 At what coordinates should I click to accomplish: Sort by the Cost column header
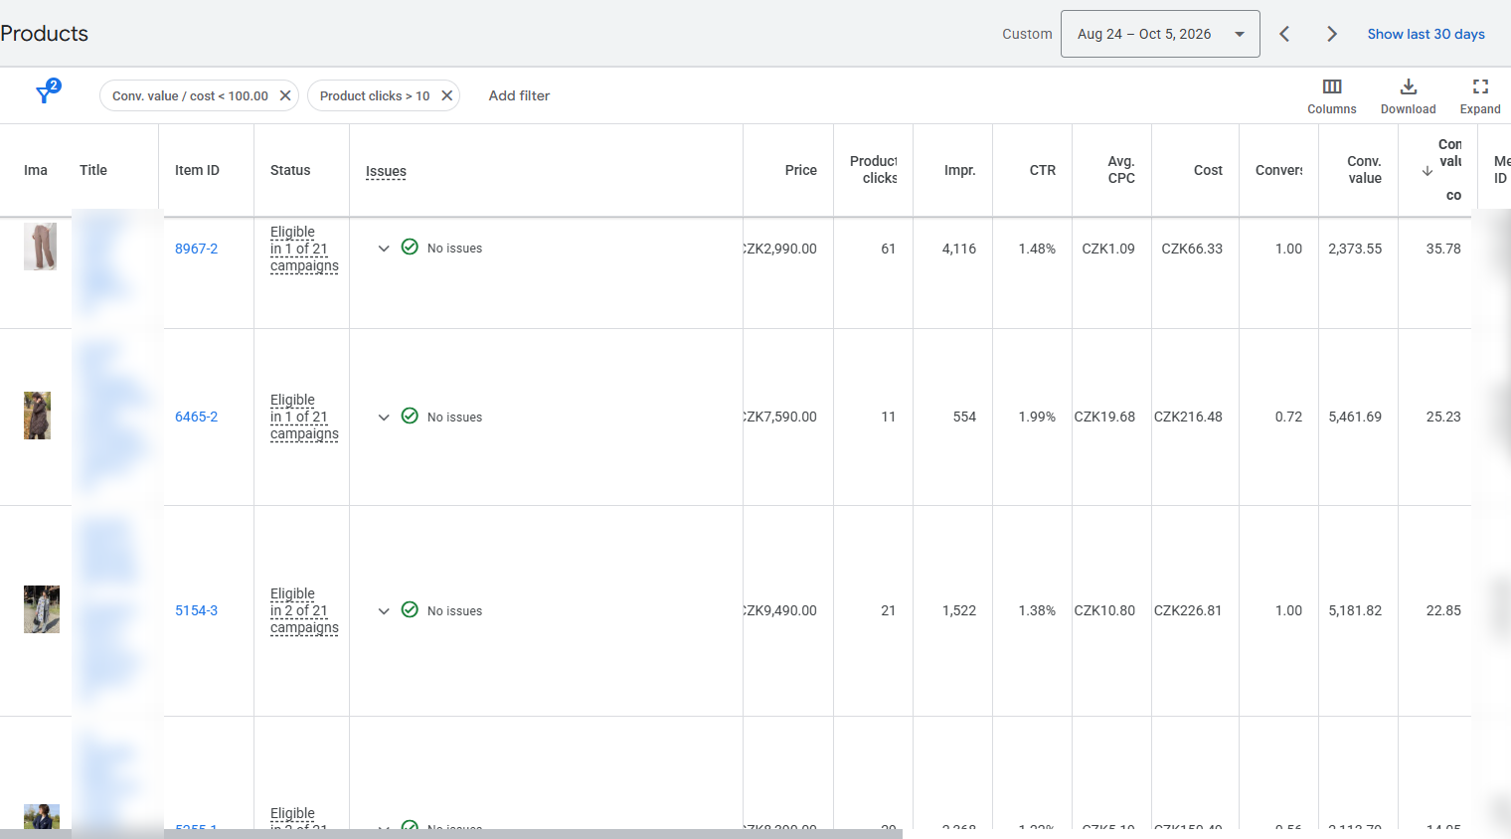(x=1208, y=170)
